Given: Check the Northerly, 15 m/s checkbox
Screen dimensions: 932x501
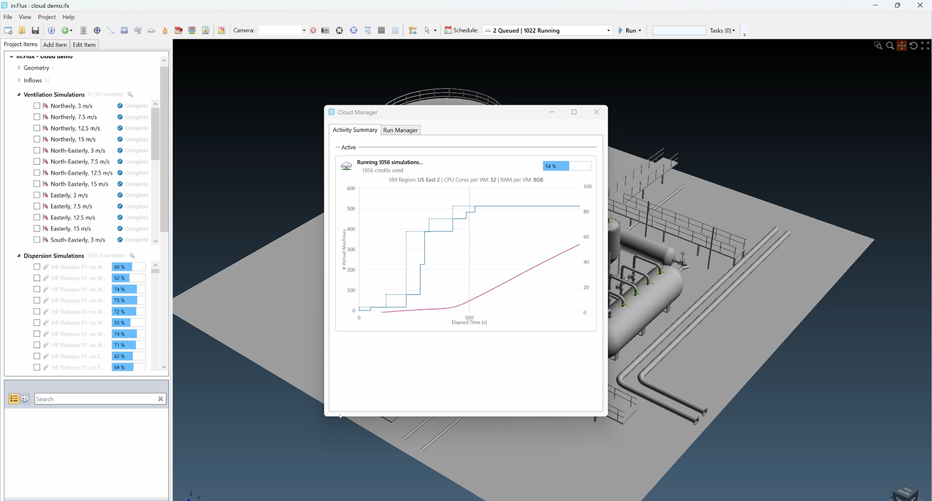Looking at the screenshot, I should click(x=37, y=139).
